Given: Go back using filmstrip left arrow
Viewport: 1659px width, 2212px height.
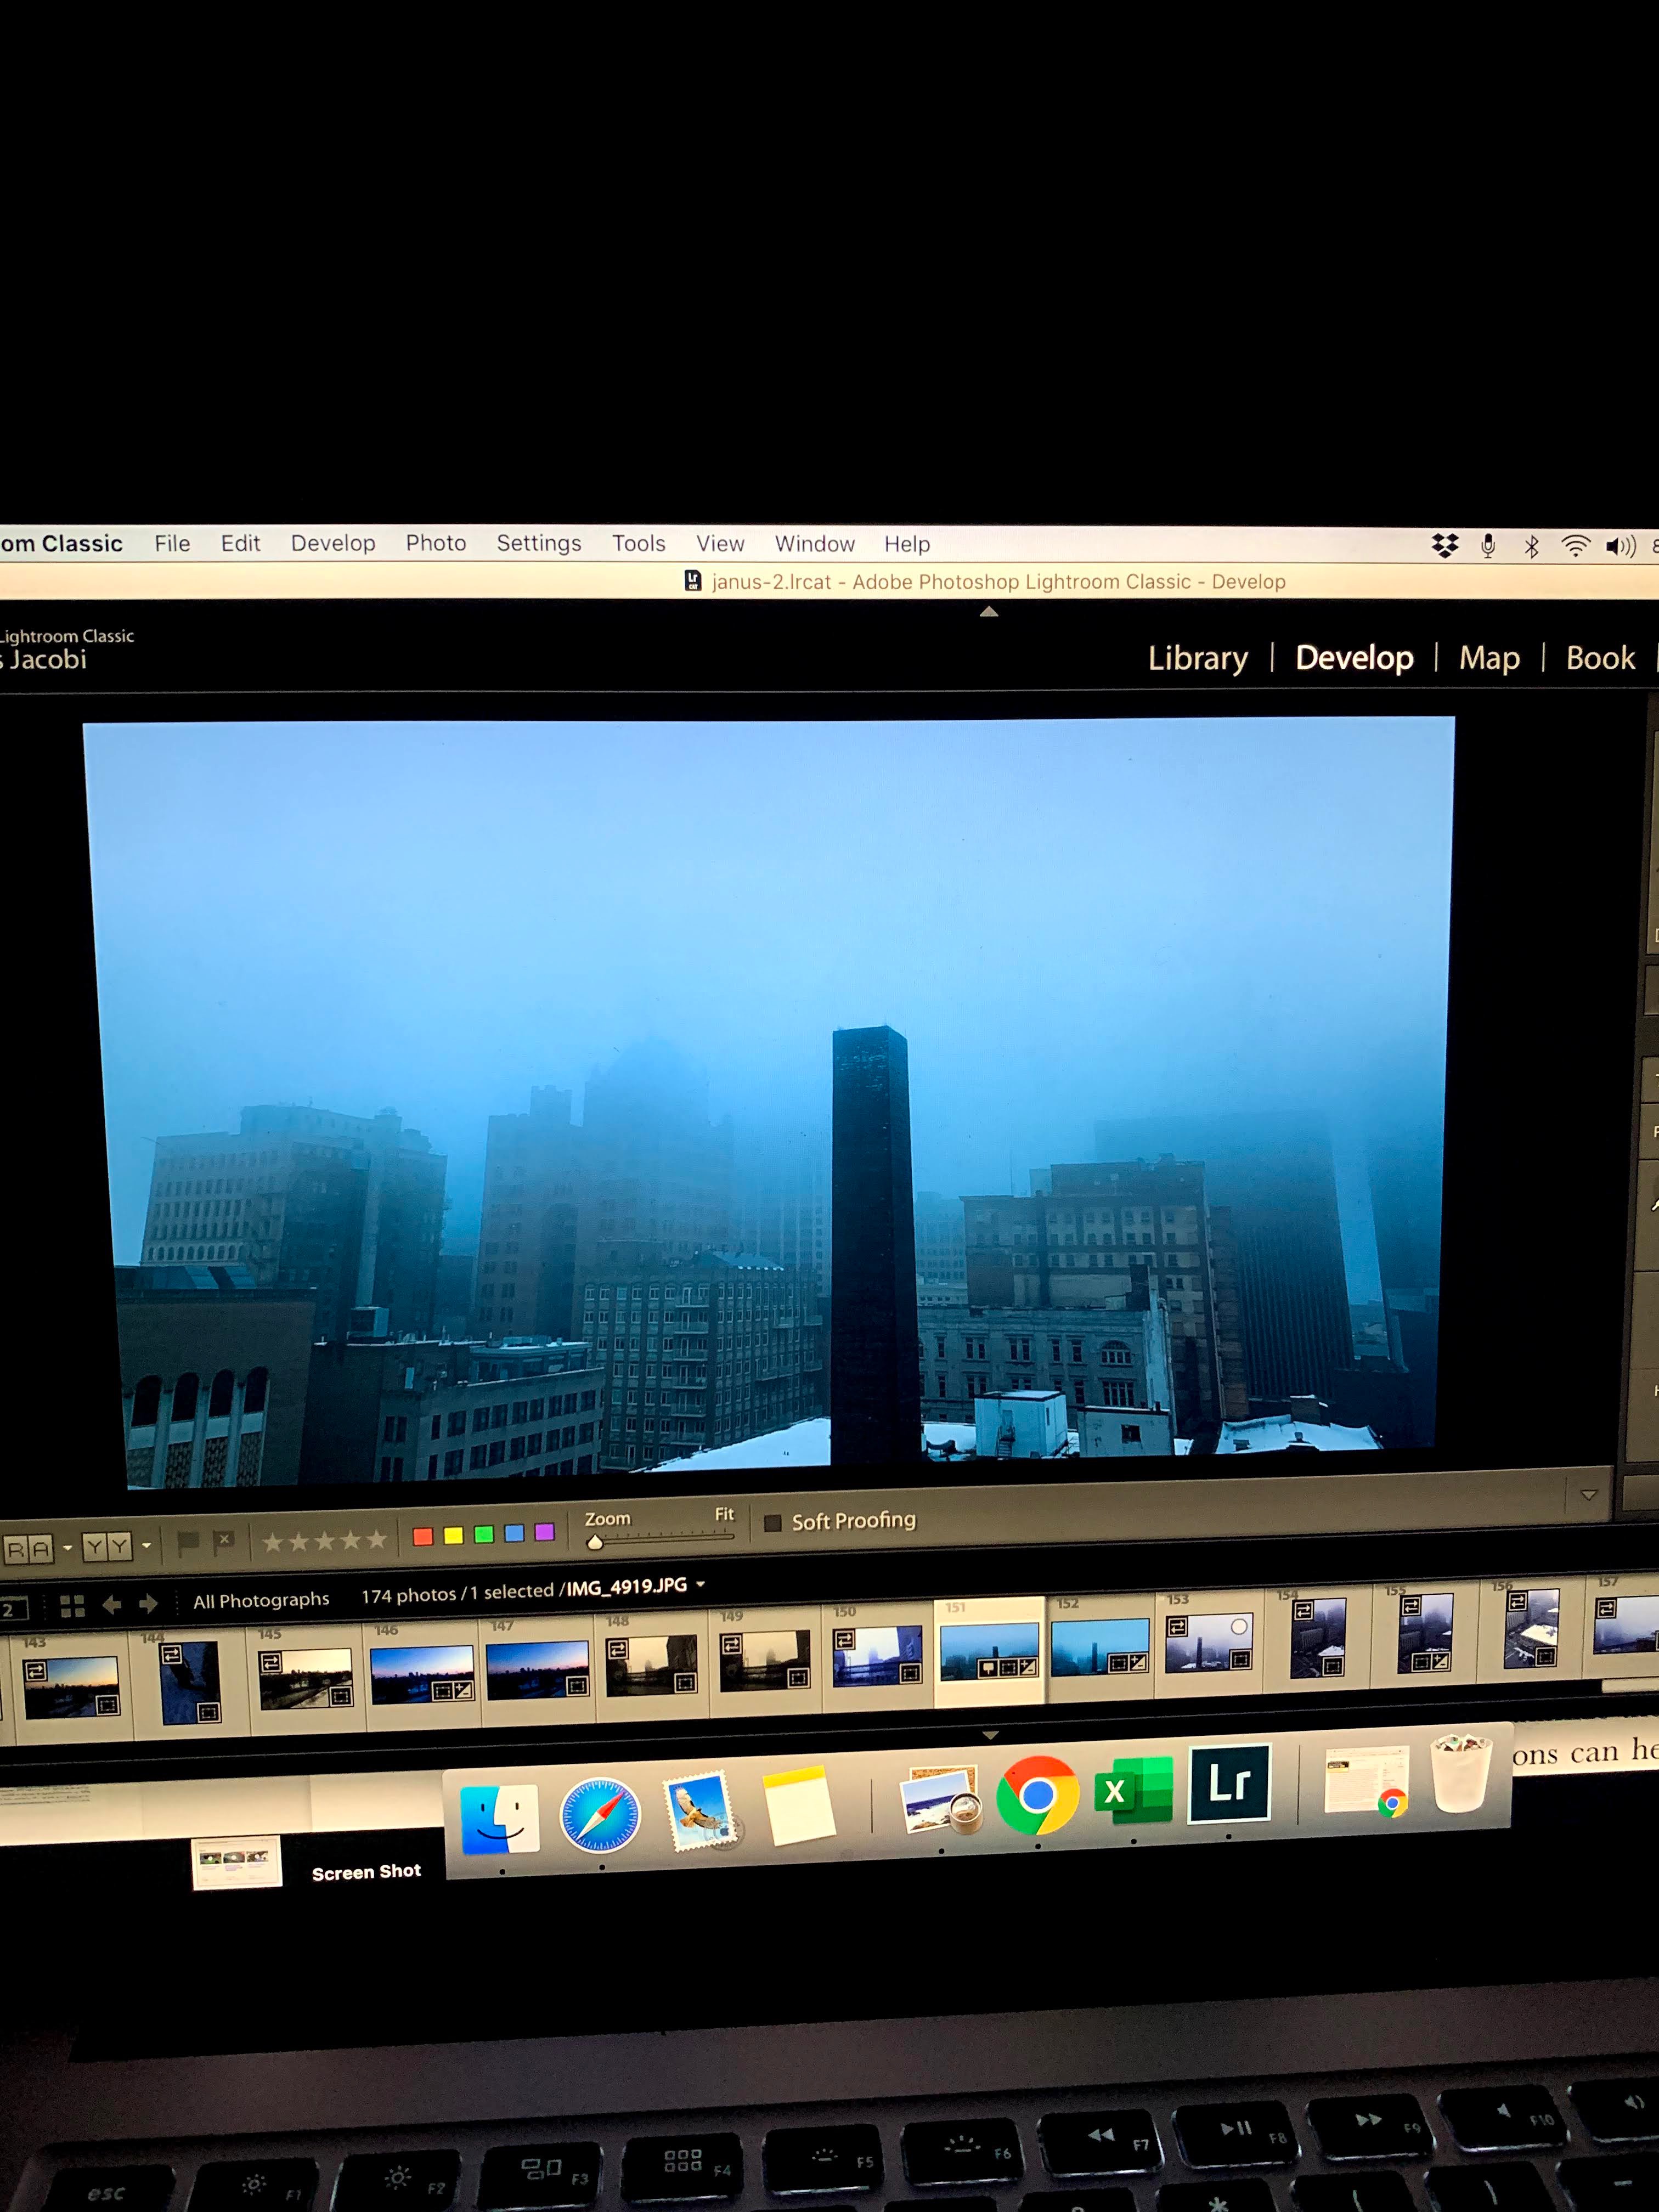Looking at the screenshot, I should [112, 1605].
